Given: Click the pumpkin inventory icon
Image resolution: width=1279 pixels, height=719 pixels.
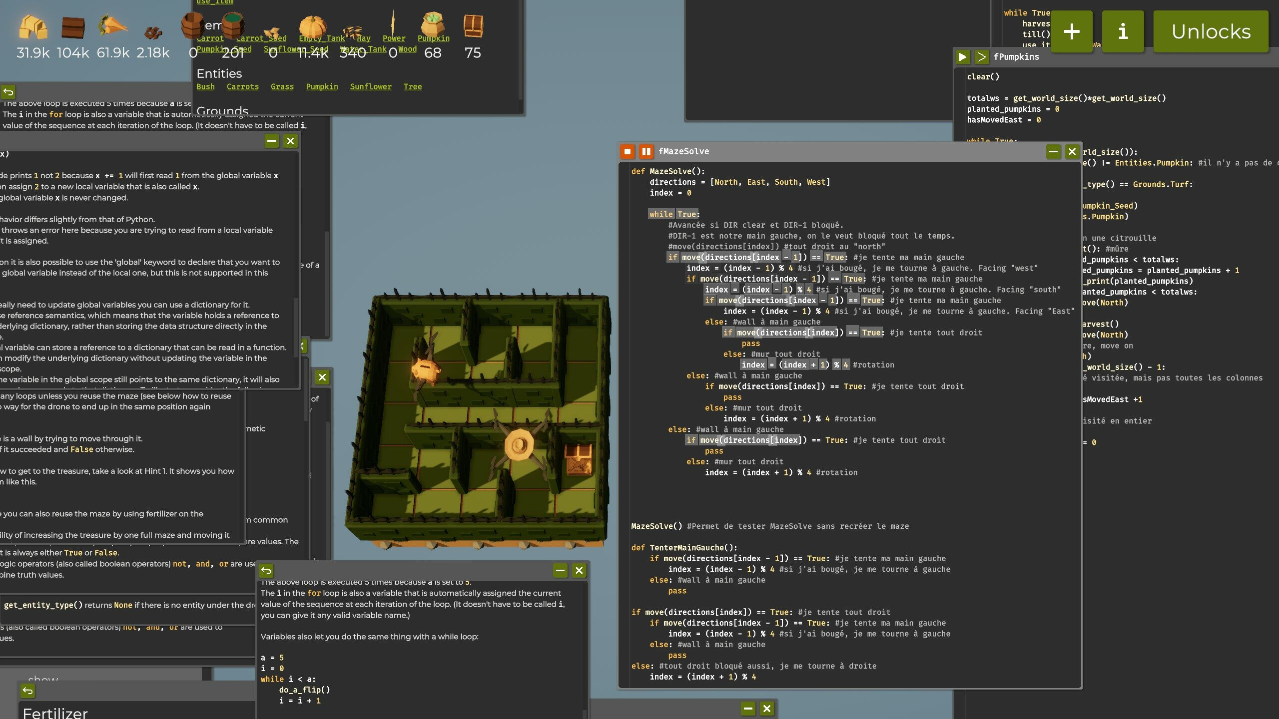Looking at the screenshot, I should click(313, 27).
